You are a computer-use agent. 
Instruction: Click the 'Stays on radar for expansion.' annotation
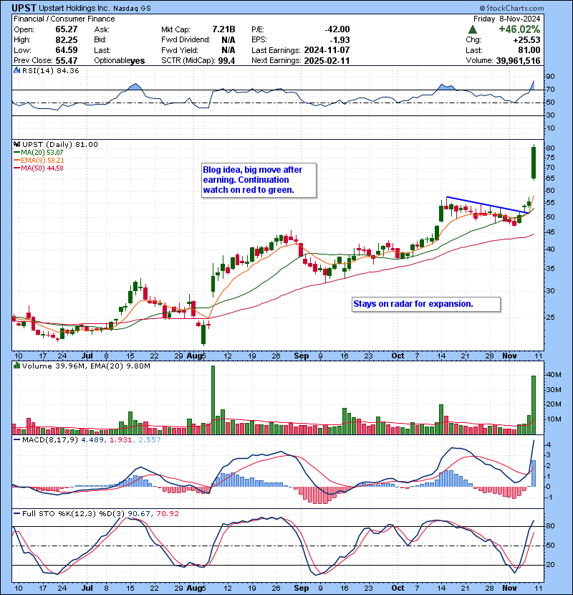pyautogui.click(x=426, y=305)
